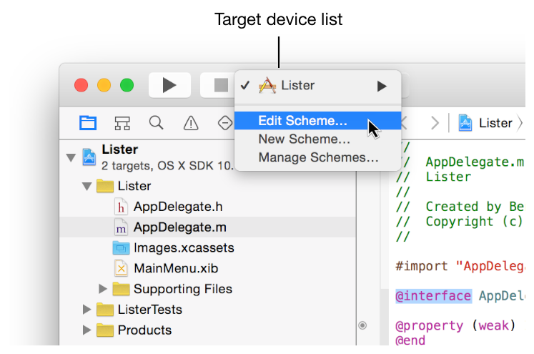Expand the Products folder
Screen dimensions: 534x354
click(x=86, y=330)
